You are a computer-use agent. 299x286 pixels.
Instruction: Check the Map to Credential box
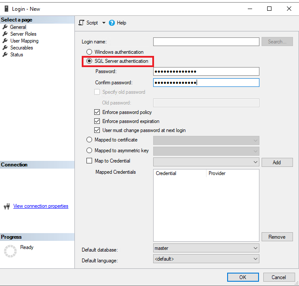(x=89, y=161)
